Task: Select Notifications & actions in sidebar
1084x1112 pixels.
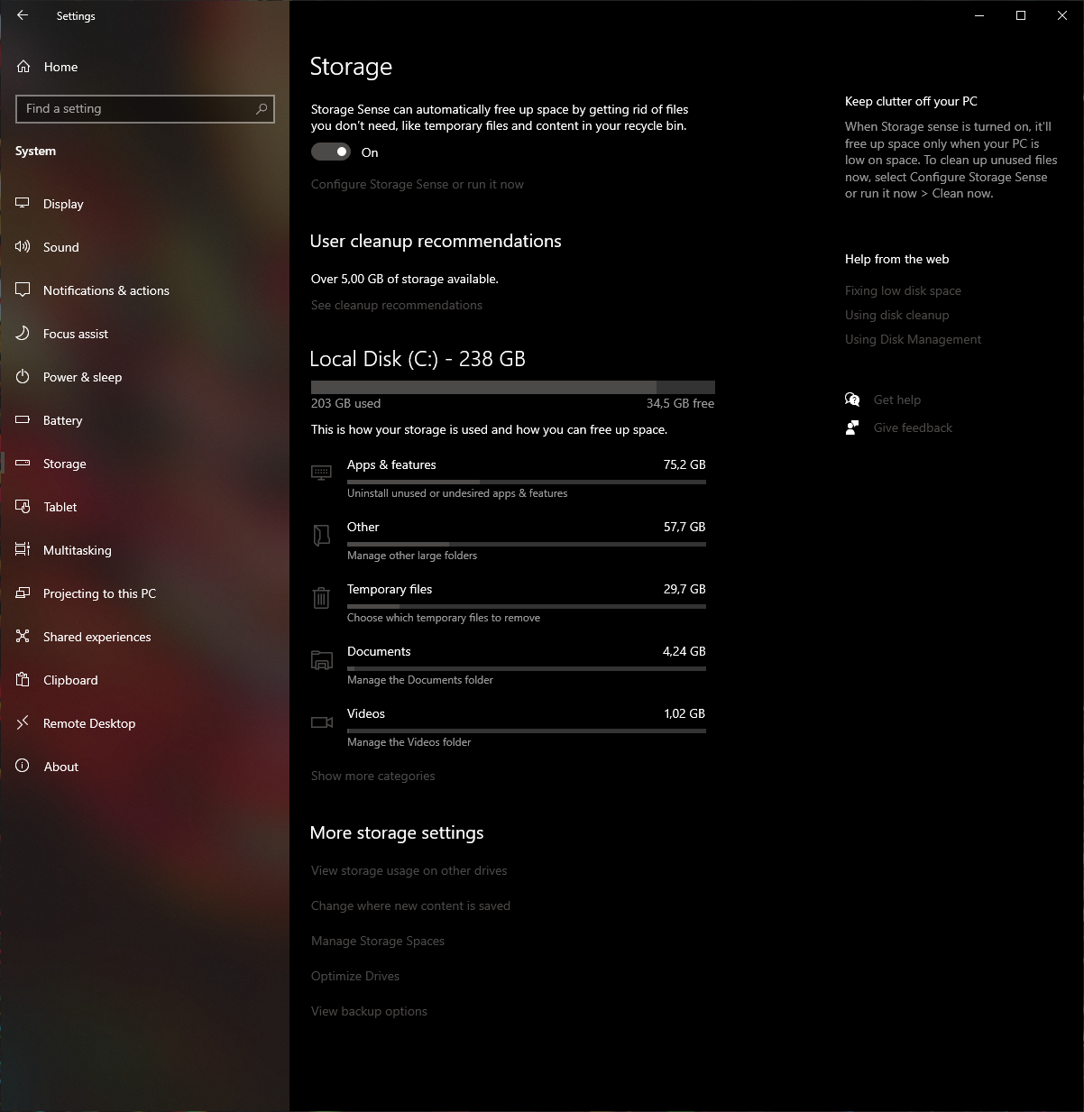Action: (x=106, y=290)
